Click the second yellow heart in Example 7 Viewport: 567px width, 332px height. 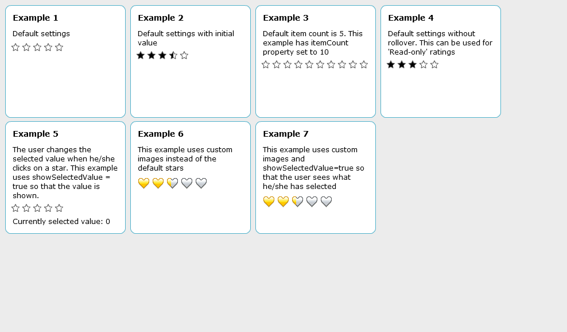(x=283, y=201)
